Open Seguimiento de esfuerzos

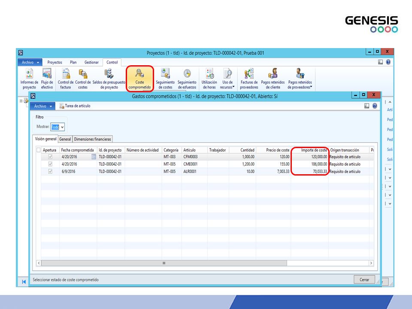187,79
